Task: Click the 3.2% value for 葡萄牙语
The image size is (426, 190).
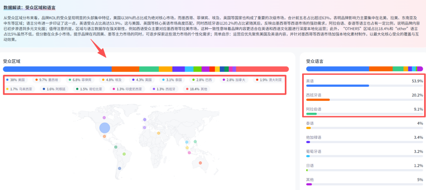Action: [x=419, y=151]
